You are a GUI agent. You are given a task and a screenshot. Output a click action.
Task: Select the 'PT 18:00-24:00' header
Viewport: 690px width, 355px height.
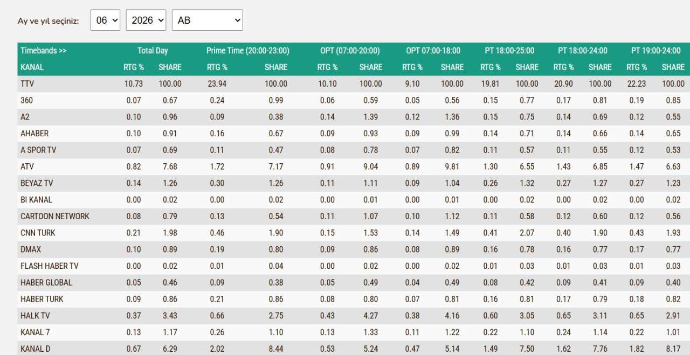[583, 51]
